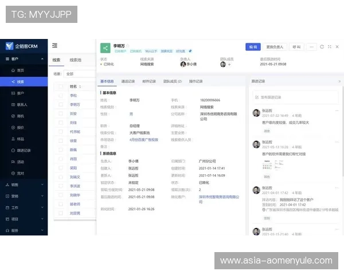
Task: Check the 代书铭 row checkbox
Action: [61, 132]
